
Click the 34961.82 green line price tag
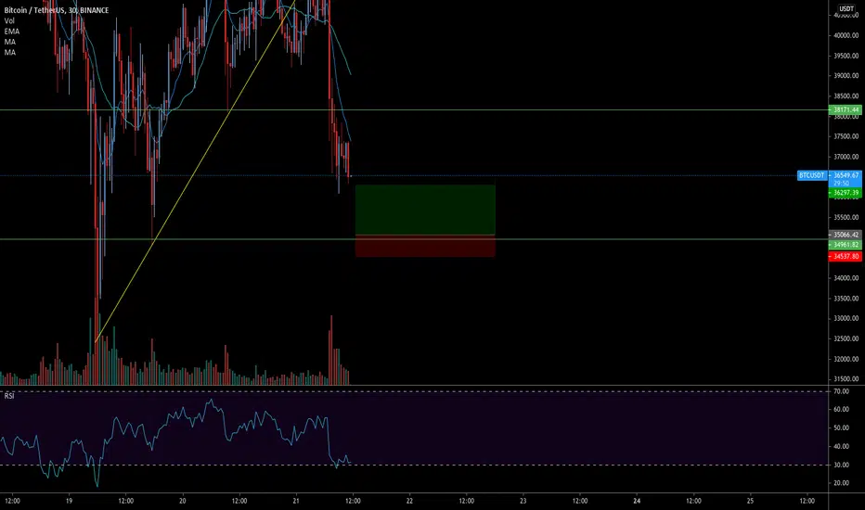[846, 245]
